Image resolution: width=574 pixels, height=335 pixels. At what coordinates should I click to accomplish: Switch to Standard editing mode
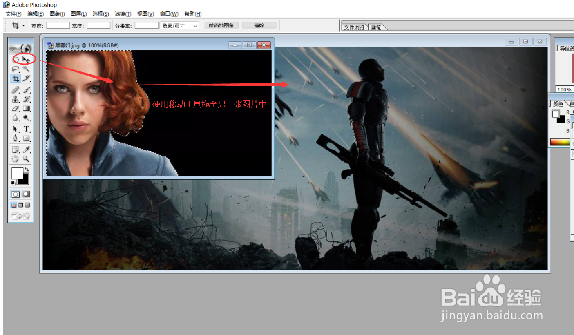16,194
